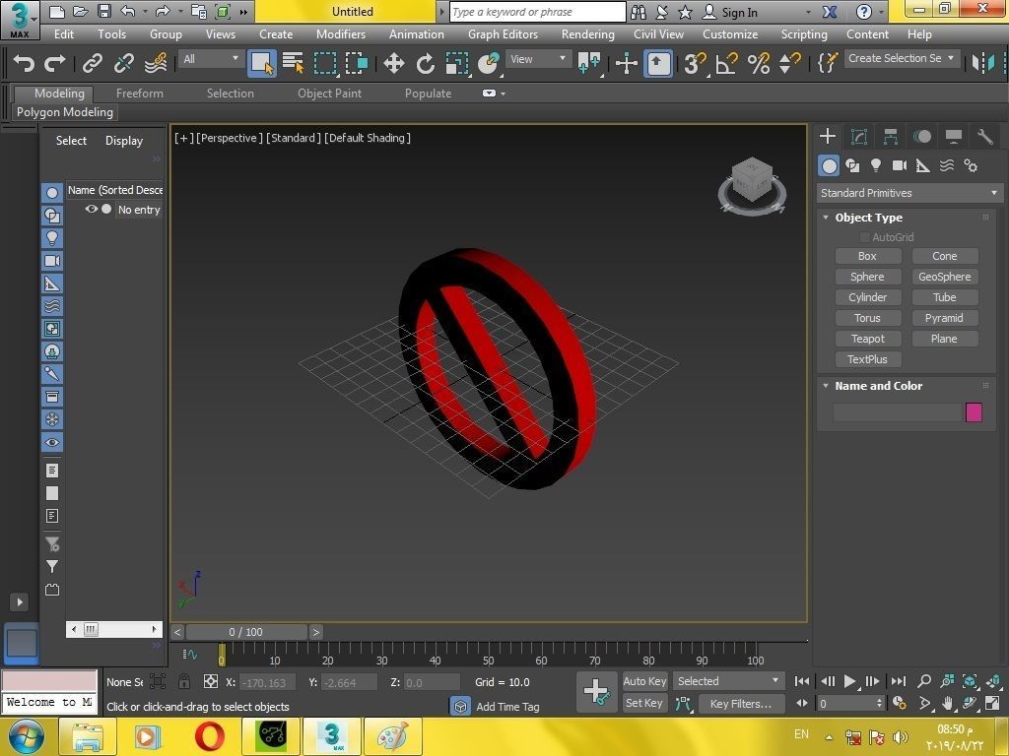
Task: Expand ribbon minimize options arrow
Action: point(504,94)
